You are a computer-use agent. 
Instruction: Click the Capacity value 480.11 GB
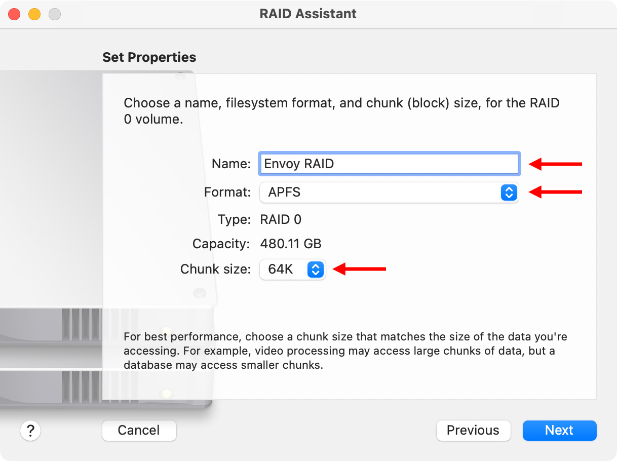click(291, 244)
